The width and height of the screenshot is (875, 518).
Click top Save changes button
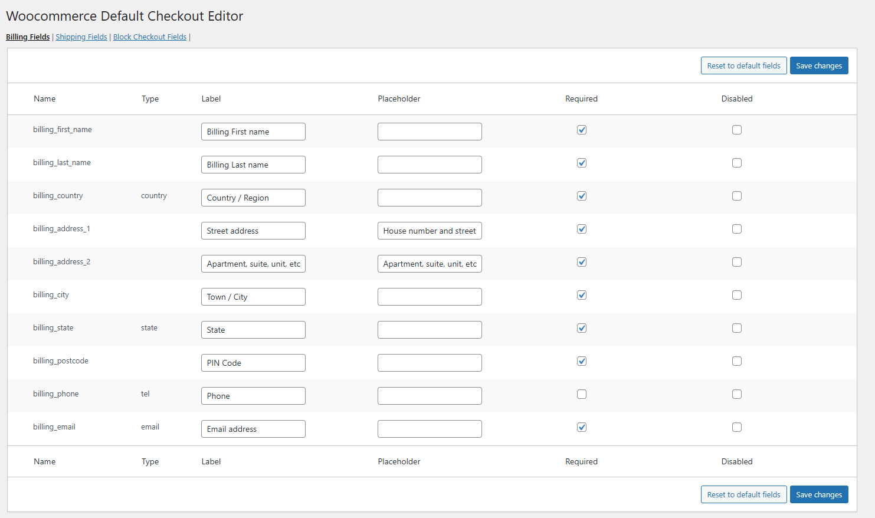819,65
